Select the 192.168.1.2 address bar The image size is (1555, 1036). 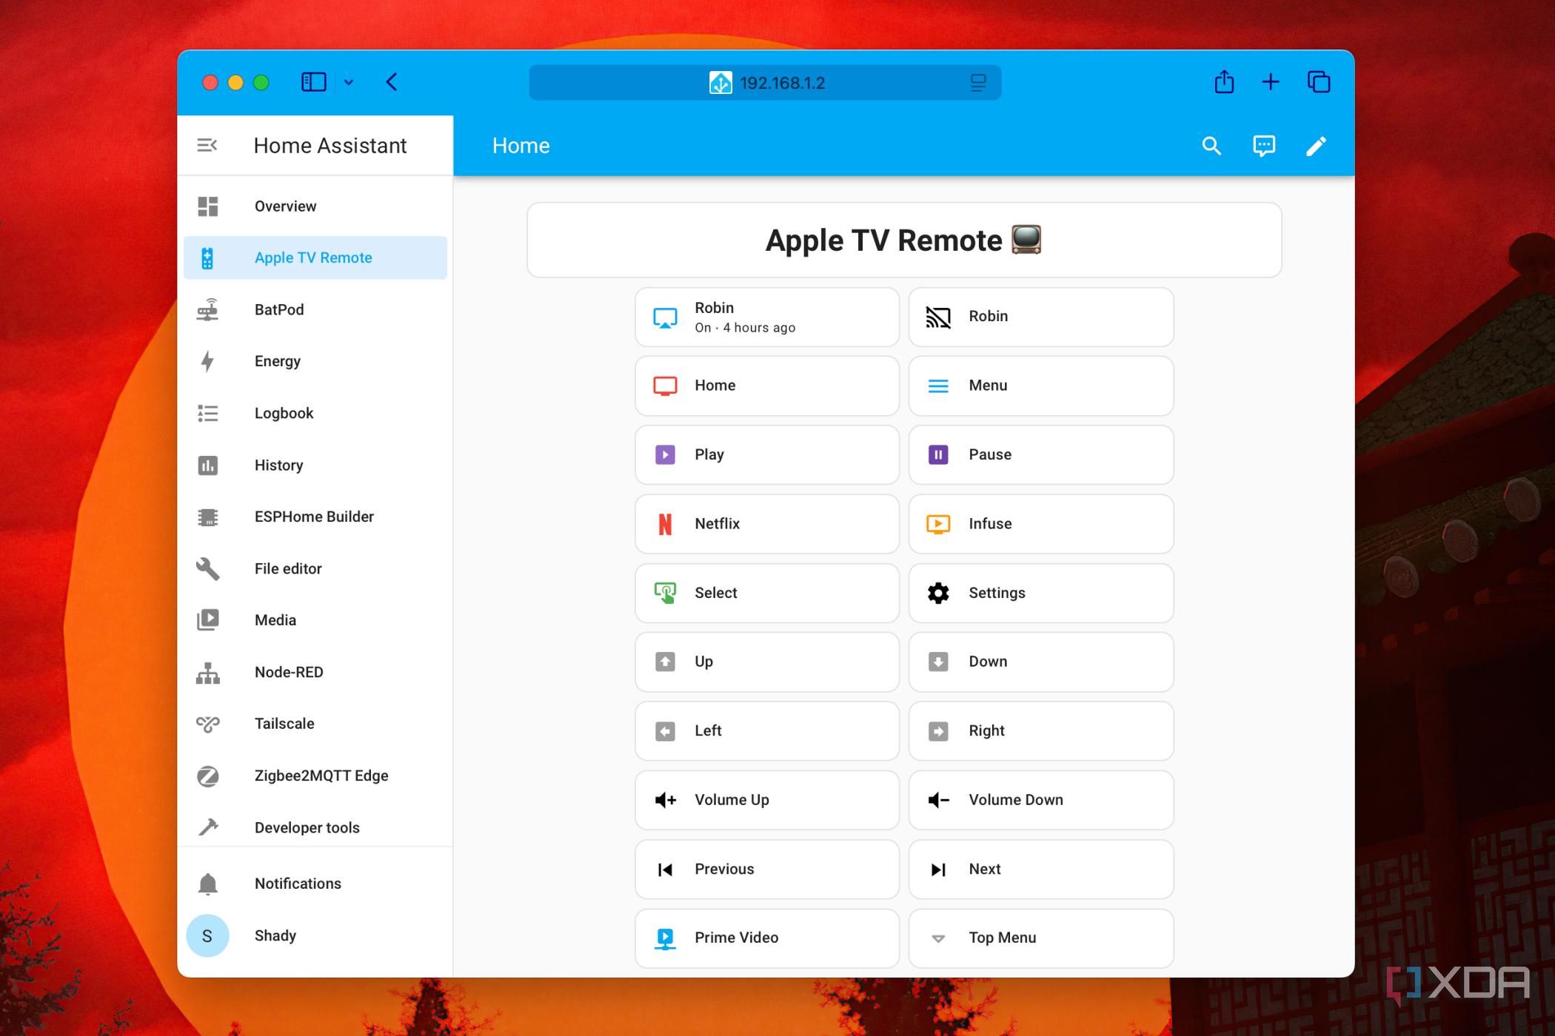(765, 83)
